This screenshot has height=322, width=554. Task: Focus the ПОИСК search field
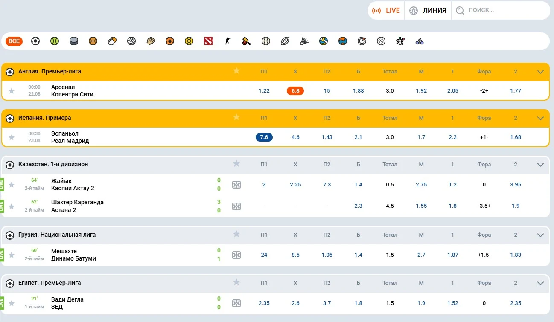pos(501,11)
